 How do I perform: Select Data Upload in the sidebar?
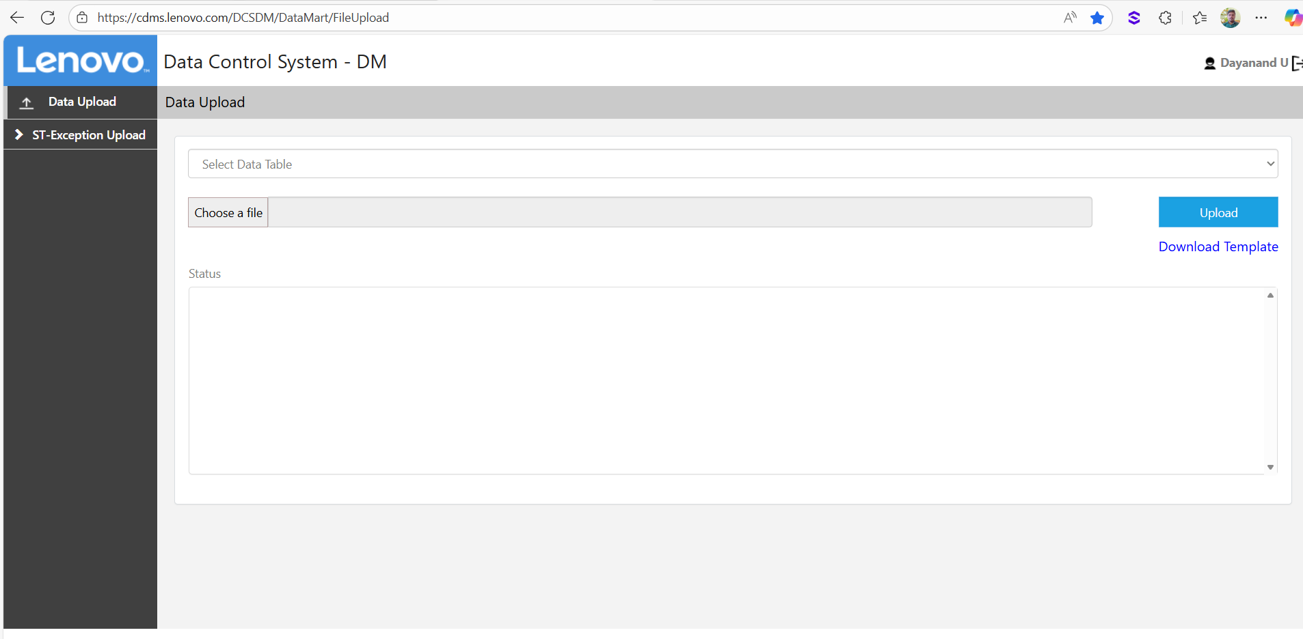(81, 102)
